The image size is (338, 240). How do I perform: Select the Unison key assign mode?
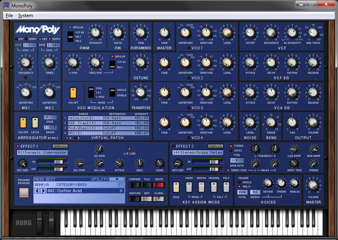(x=201, y=187)
